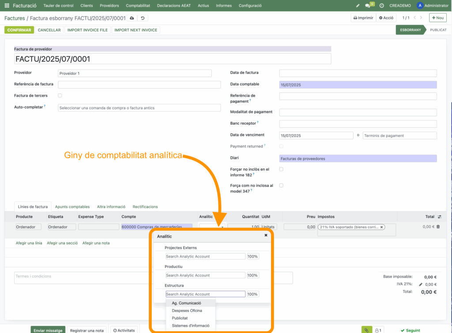Open the main apps grid menu
The height and width of the screenshot is (333, 452).
[x=7, y=6]
